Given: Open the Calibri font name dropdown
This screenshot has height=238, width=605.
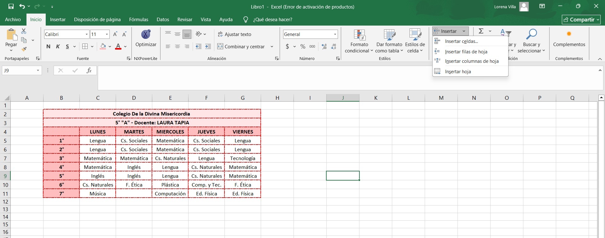Looking at the screenshot, I should pos(87,34).
